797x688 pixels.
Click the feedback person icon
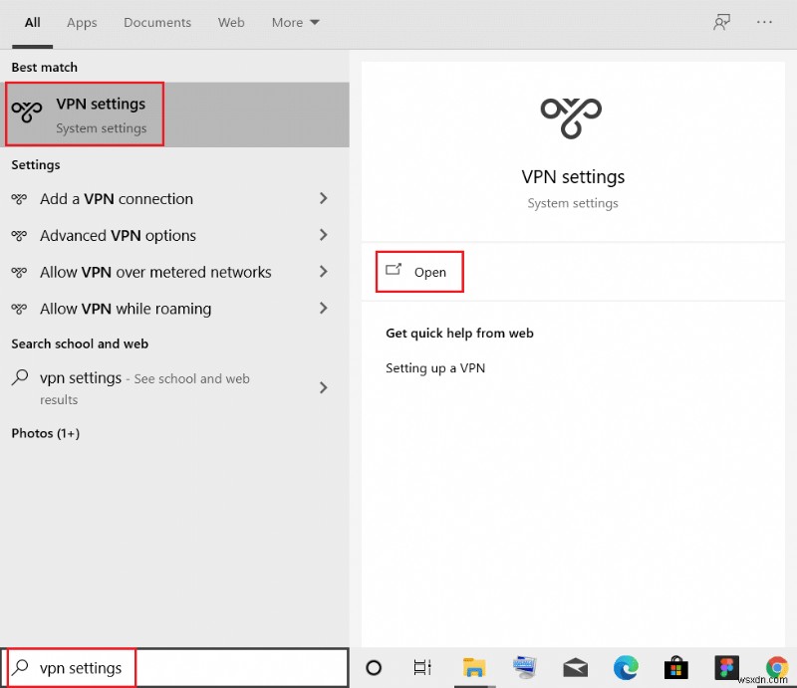pos(721,22)
